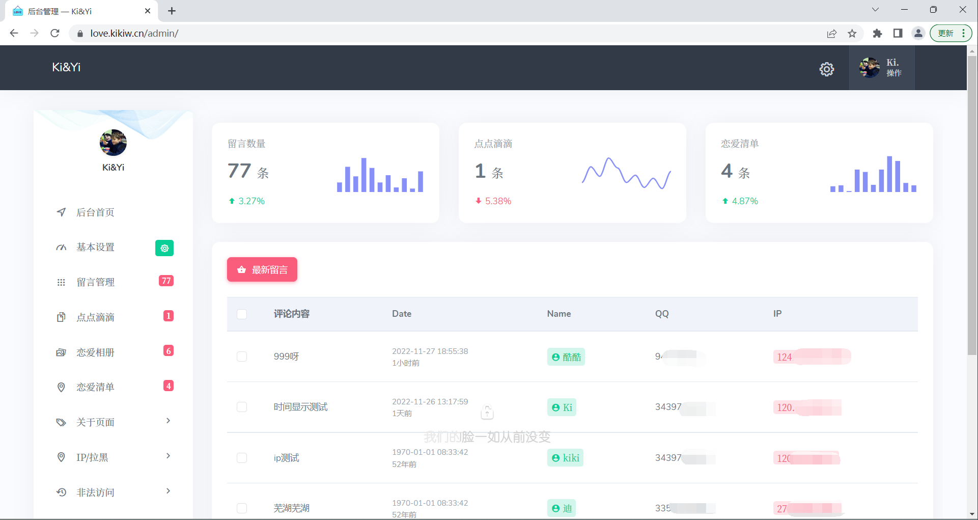Viewport: 978px width, 520px height.
Task: Expand the IP/拉黑 menu chevron
Action: 168,456
